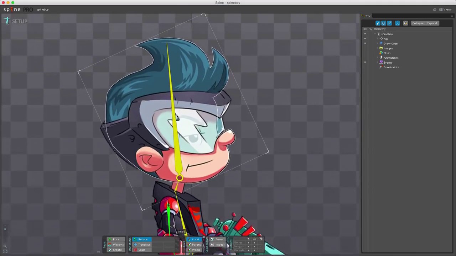
Task: Toggle Bones selectable dot in Options
Action: click(x=248, y=242)
